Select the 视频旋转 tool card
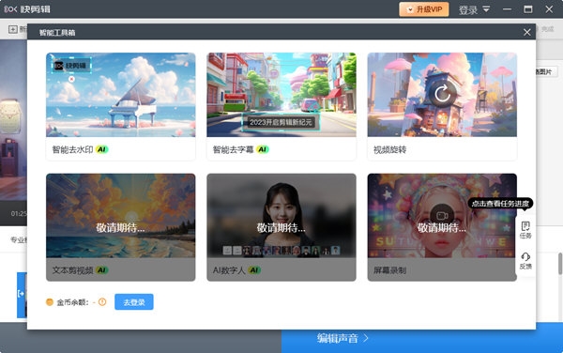This screenshot has width=563, height=353. tap(442, 107)
